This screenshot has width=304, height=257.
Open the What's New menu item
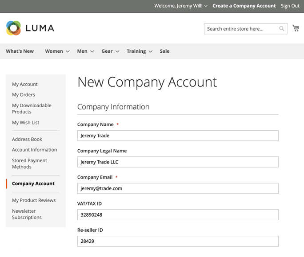(x=20, y=51)
